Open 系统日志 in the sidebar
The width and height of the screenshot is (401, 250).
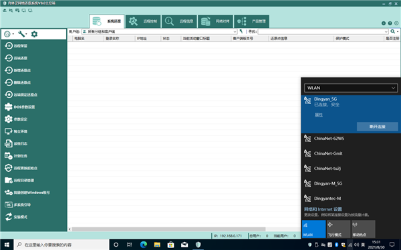click(x=16, y=143)
